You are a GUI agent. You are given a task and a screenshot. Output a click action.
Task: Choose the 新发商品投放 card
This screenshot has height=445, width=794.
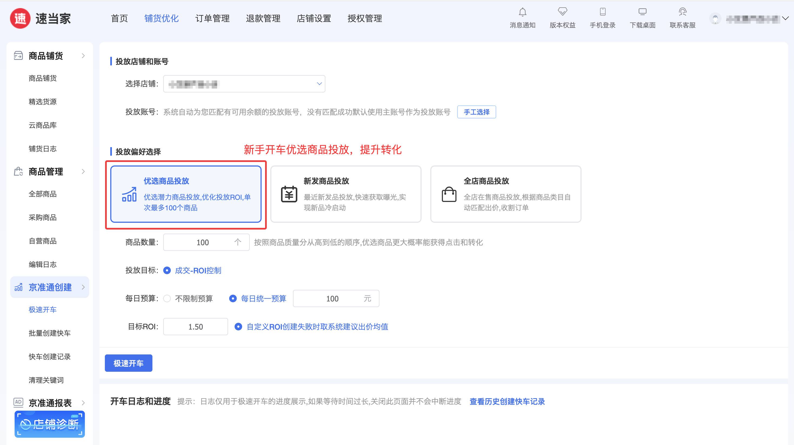click(346, 194)
